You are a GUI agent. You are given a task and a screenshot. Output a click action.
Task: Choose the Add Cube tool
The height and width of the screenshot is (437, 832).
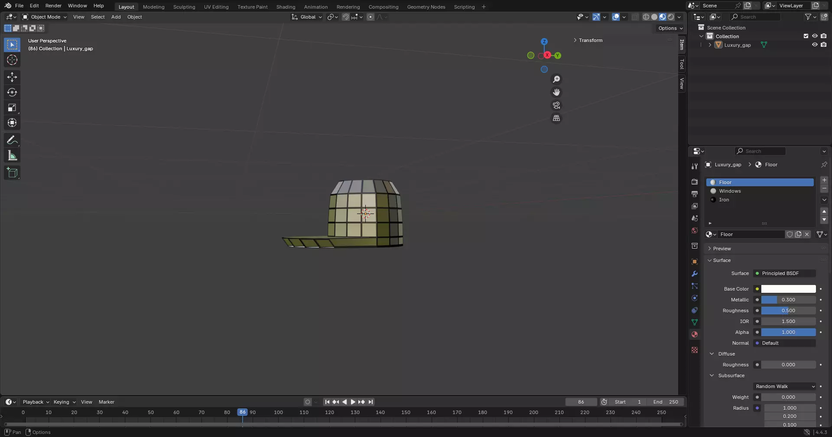pos(12,173)
